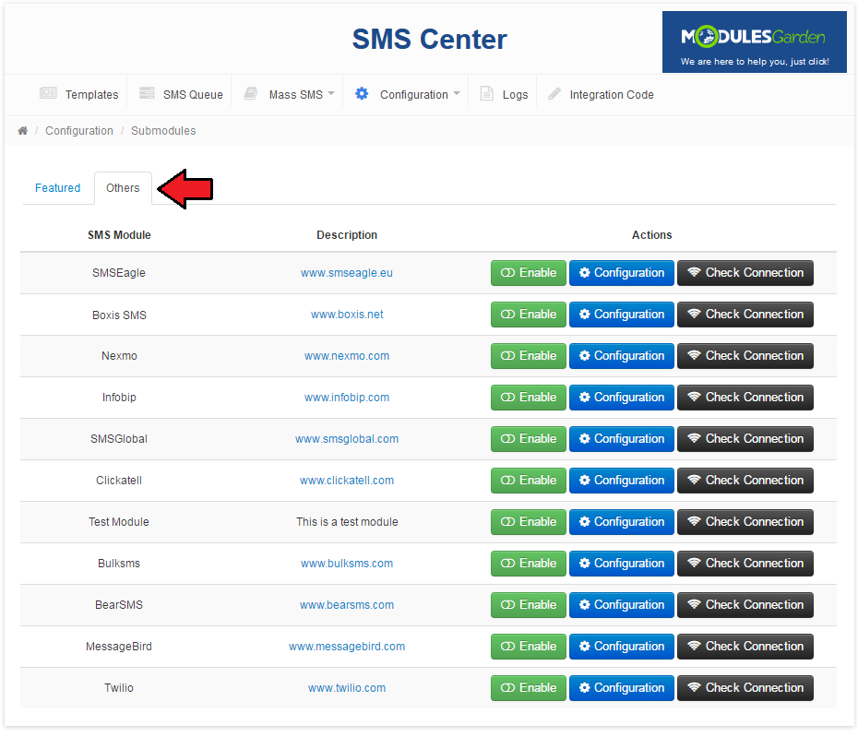Enable the BearSMS module

click(x=528, y=605)
